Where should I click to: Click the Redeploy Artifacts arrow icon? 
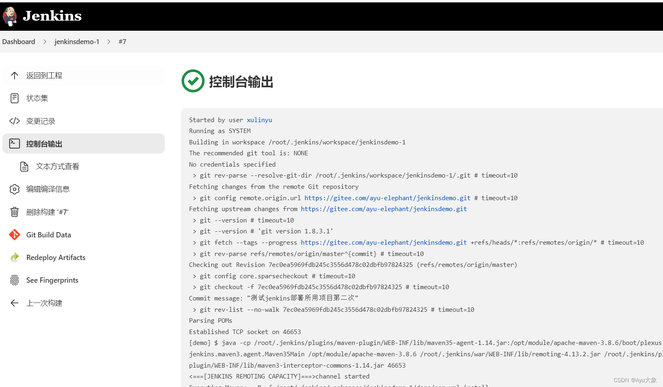point(15,257)
